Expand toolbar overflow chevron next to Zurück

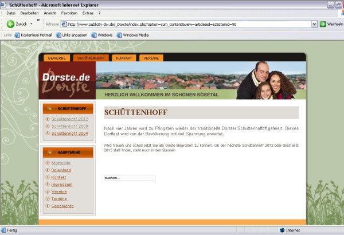coord(38,20)
